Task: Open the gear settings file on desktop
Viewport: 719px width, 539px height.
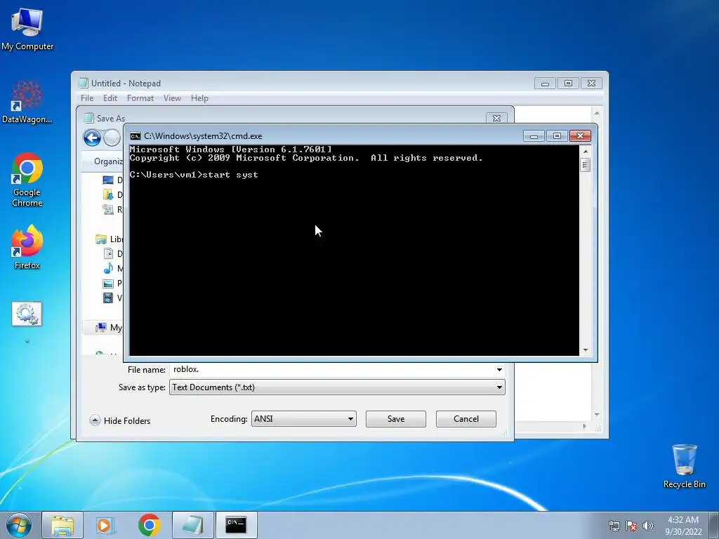Action: [x=27, y=314]
